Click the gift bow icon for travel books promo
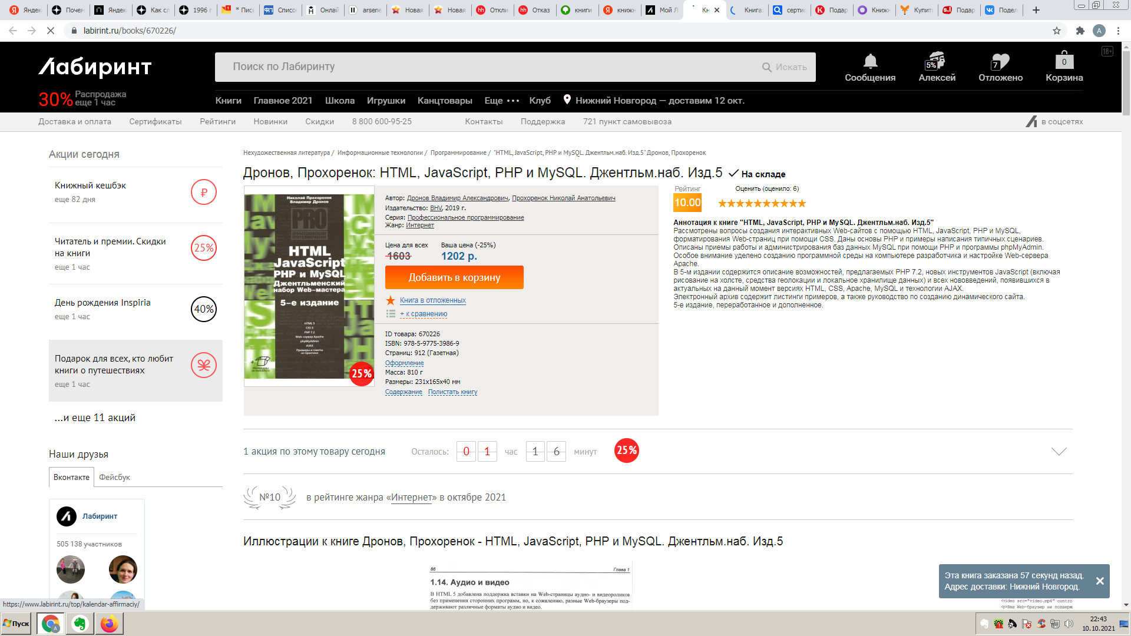 coord(204,365)
